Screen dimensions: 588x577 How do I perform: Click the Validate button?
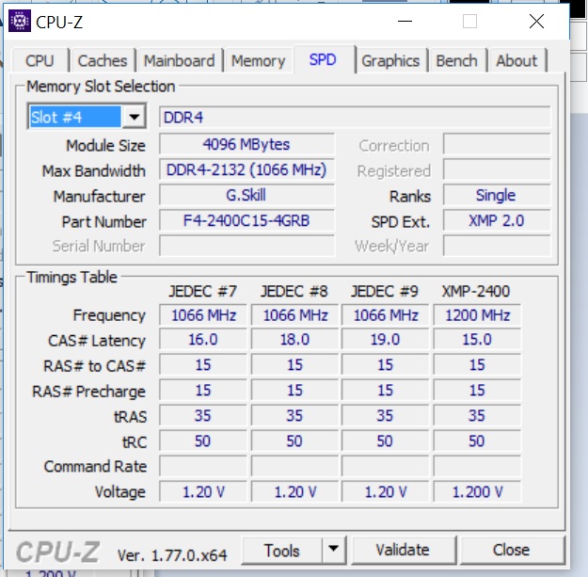403,551
